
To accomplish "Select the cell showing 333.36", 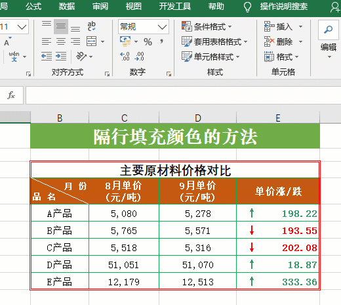I will point(278,281).
